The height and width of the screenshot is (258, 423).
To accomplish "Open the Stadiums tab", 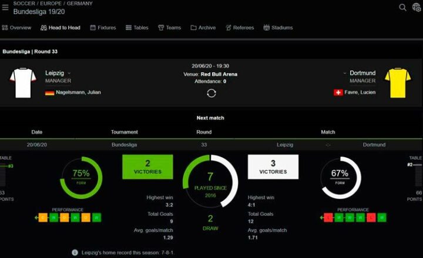I will [x=278, y=28].
